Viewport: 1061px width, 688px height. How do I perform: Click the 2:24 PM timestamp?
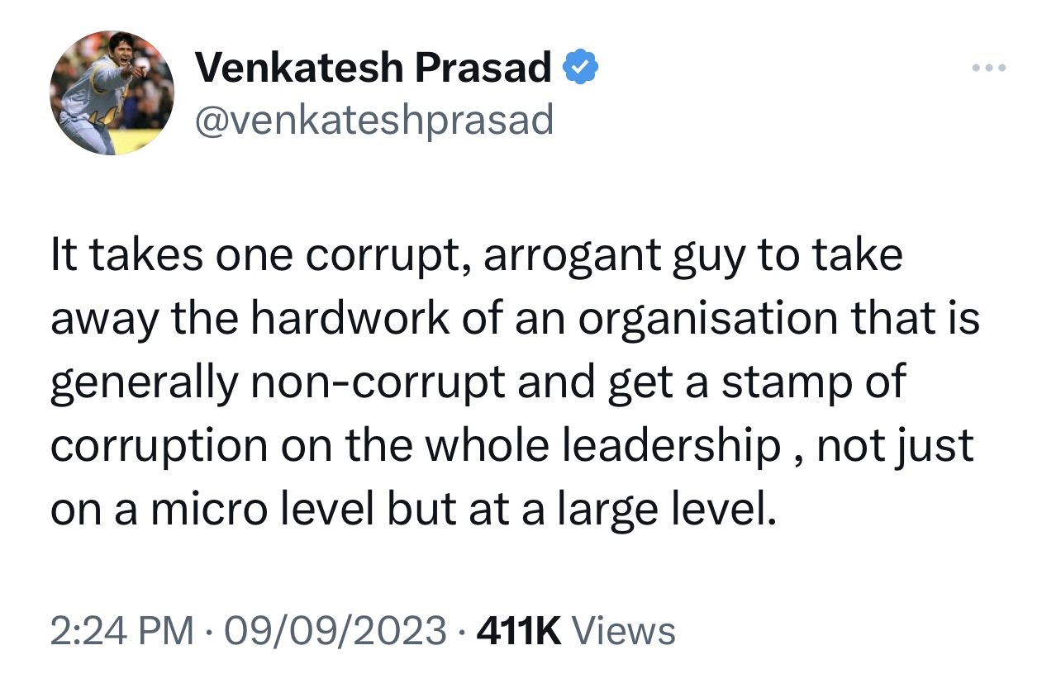121,632
